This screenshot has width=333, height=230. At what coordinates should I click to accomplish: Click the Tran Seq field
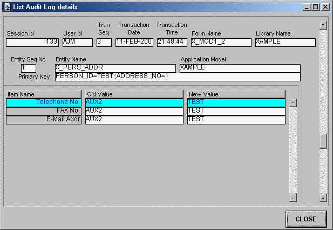104,42
